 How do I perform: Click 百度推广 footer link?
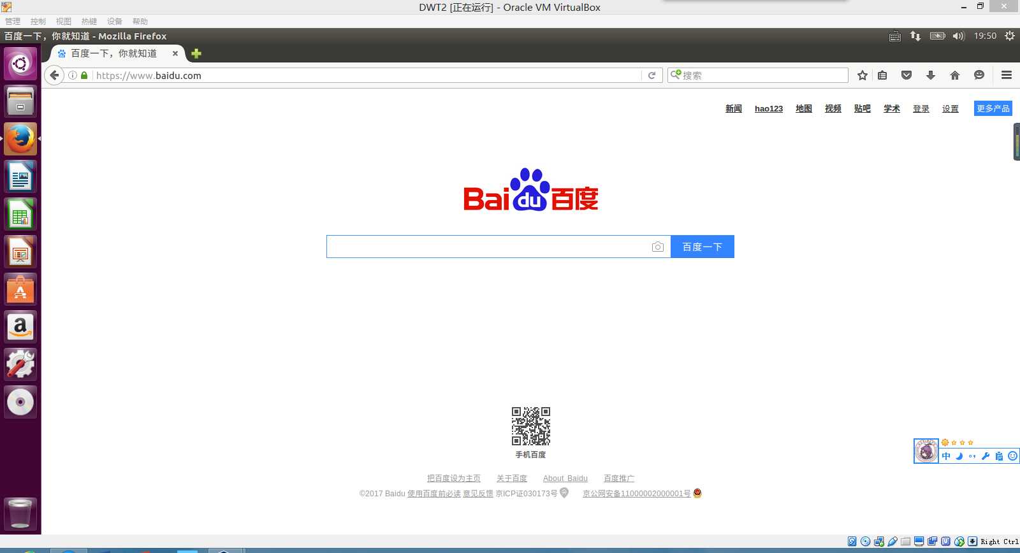[619, 478]
